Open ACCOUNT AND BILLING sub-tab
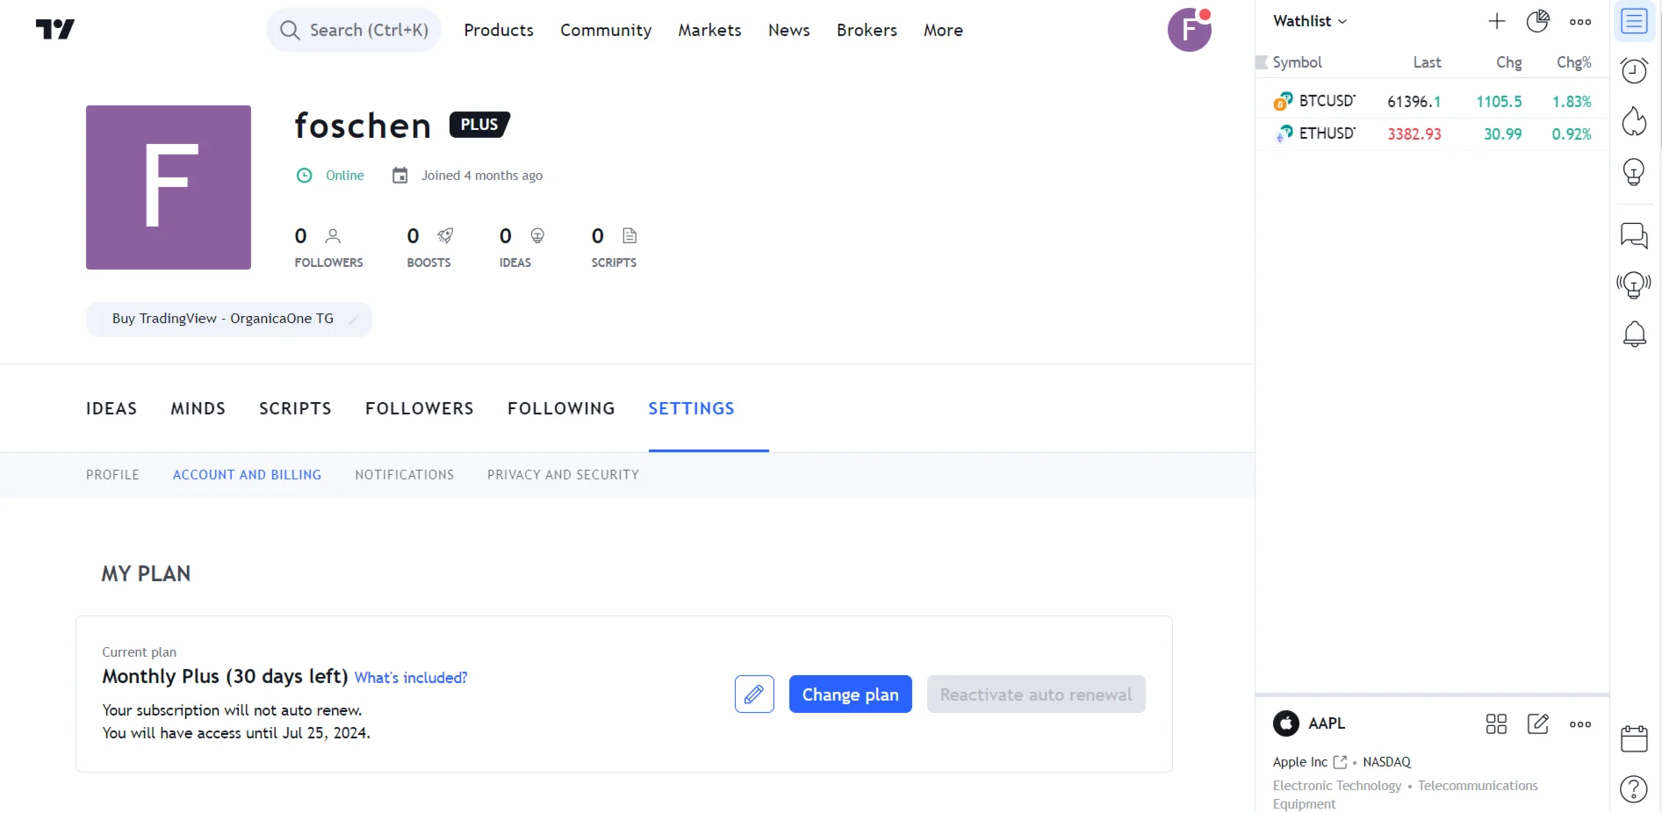This screenshot has width=1662, height=813. 247,475
